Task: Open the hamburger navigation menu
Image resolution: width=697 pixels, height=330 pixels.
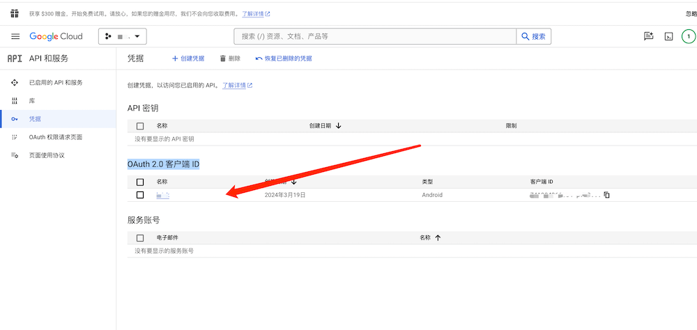Action: 15,36
